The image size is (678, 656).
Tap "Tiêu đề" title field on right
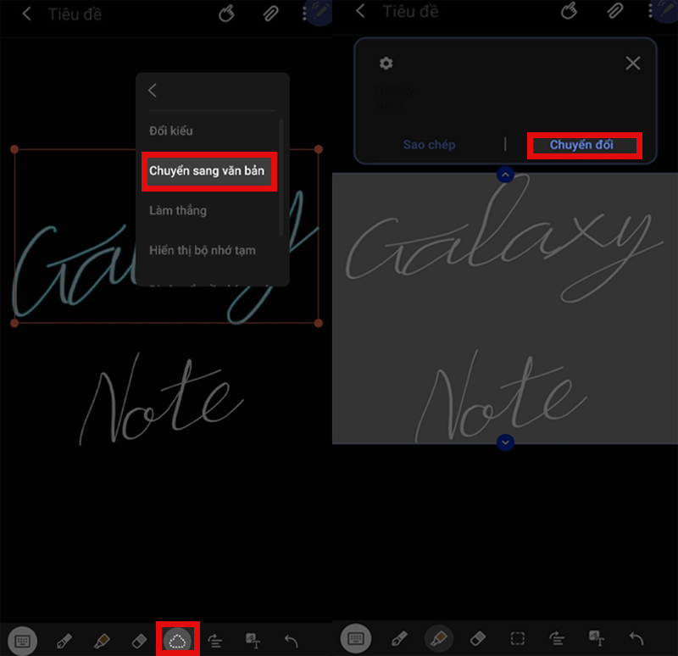coord(410,11)
